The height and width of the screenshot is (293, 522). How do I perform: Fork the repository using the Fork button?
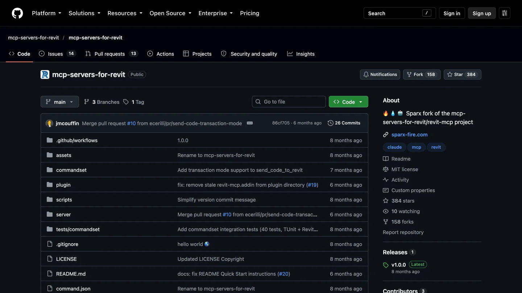(422, 75)
